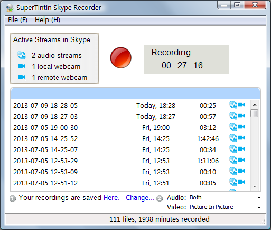
Task: Click the local webcam camera icon
Action: (x=22, y=66)
